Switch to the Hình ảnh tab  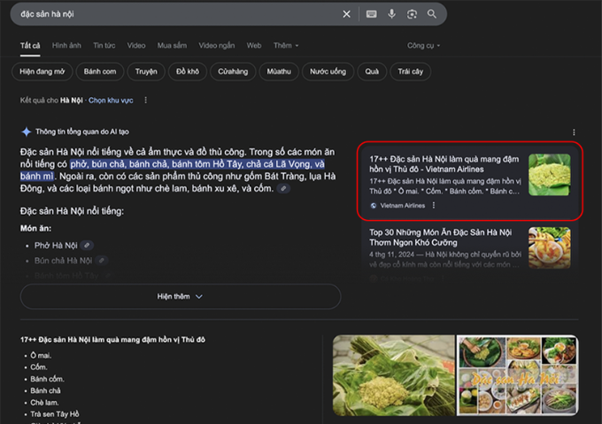[66, 46]
